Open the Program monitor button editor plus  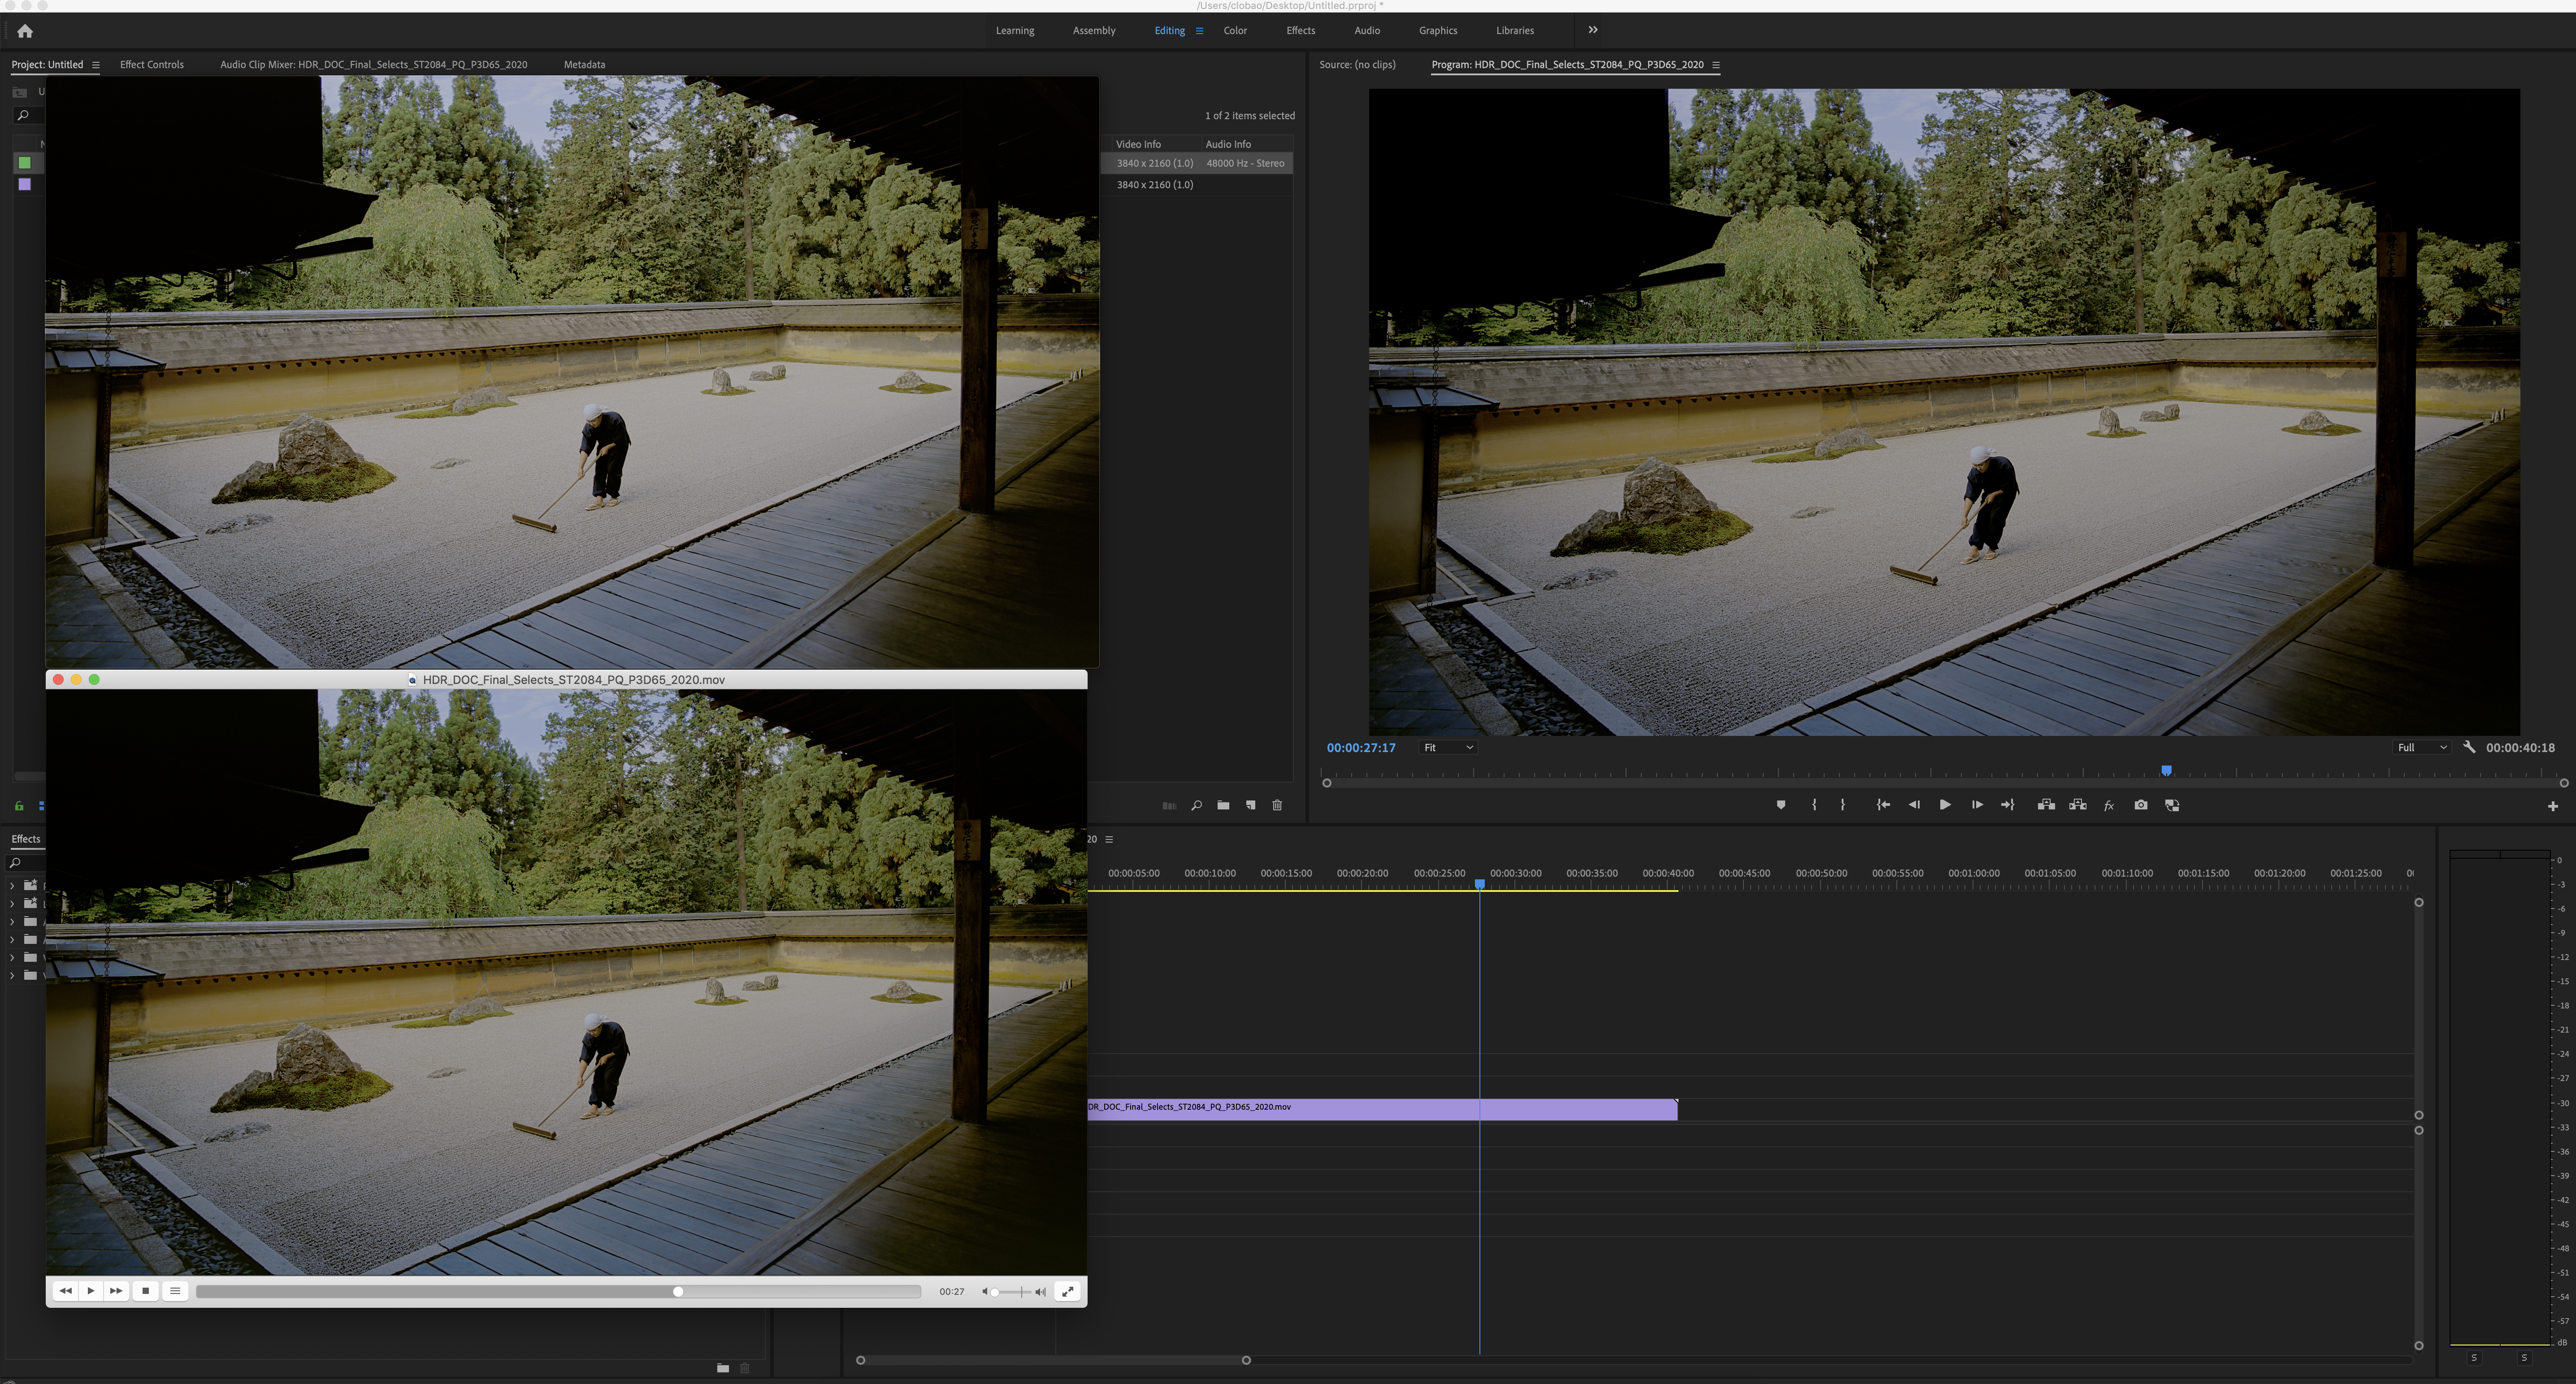coord(2553,806)
